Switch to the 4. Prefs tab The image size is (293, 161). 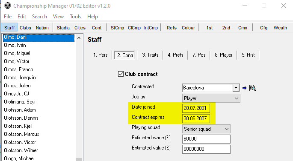175,55
